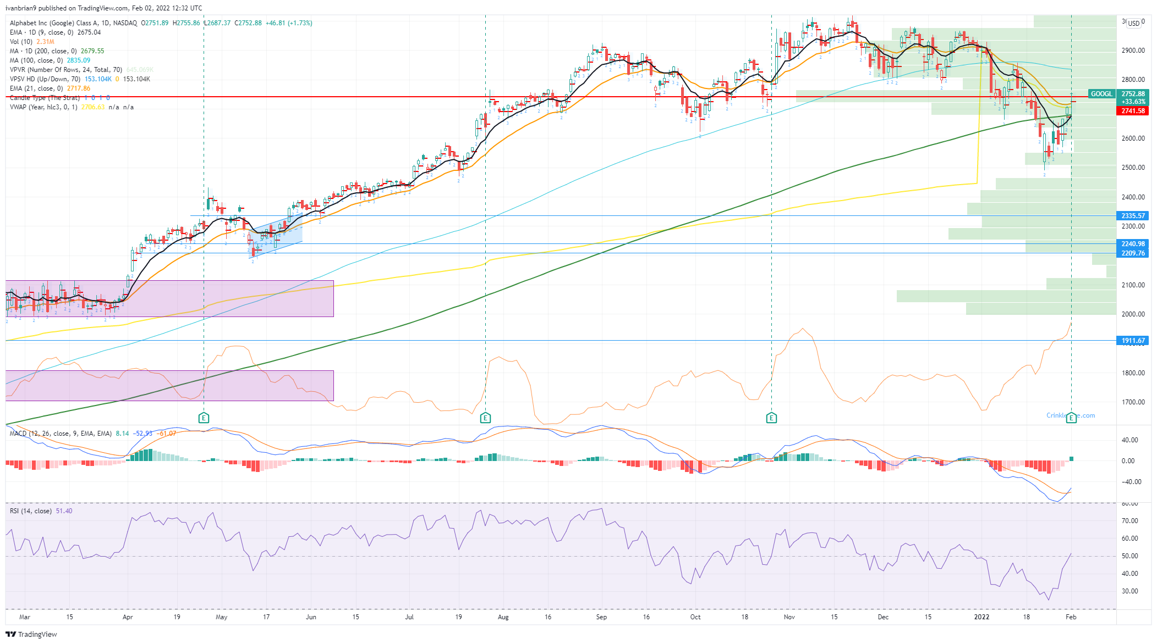This screenshot has width=1157, height=644.
Task: Select the EMA 21 indicator legend
Action: point(50,88)
